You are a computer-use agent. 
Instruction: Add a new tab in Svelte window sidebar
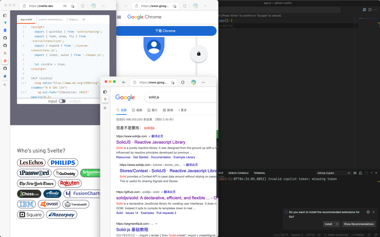click(x=5, y=85)
